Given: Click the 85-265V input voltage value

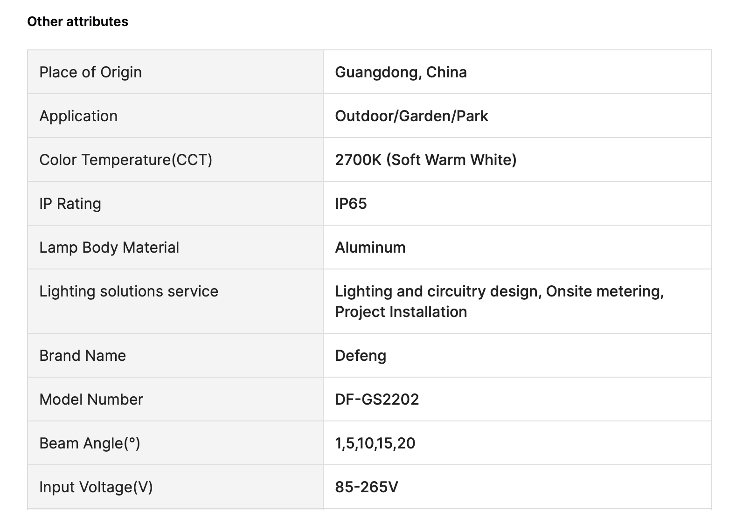Looking at the screenshot, I should (x=367, y=487).
